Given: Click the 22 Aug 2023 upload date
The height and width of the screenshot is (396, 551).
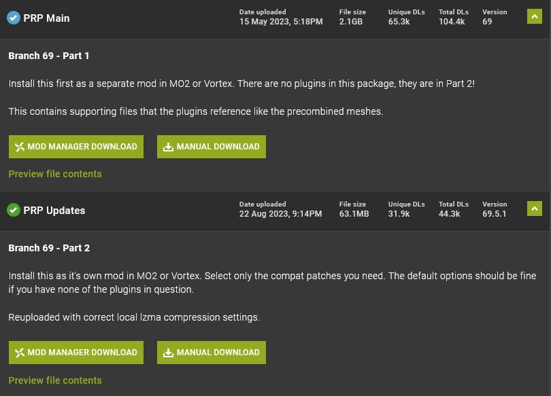Looking at the screenshot, I should coord(281,214).
